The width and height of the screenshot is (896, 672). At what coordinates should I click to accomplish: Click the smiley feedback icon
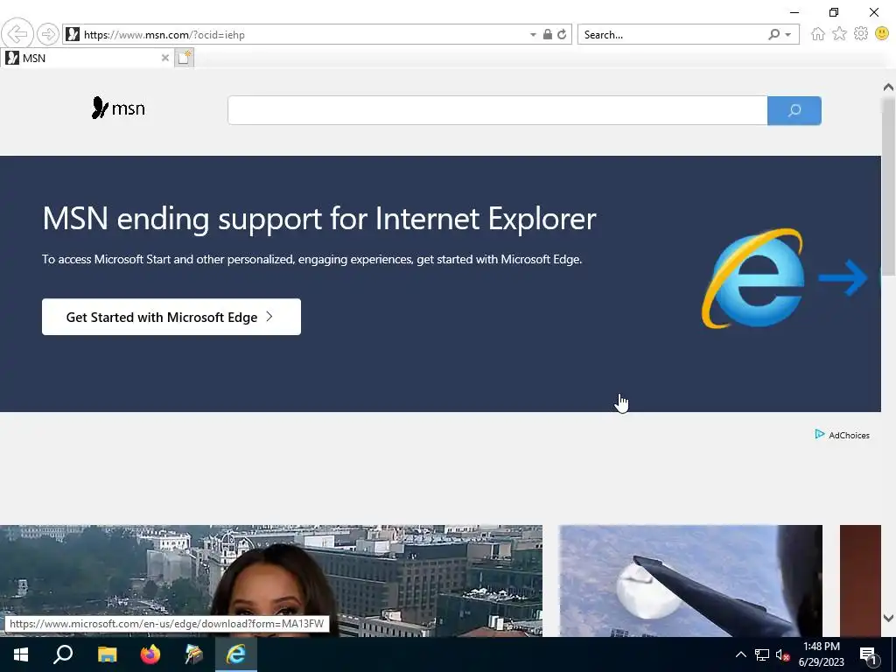(x=882, y=34)
